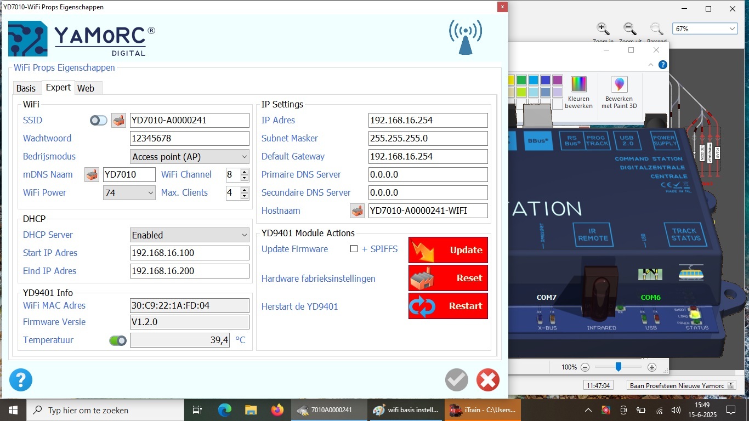Decrease WiFi Channel with down arrow
749x421 pixels.
[x=245, y=178]
